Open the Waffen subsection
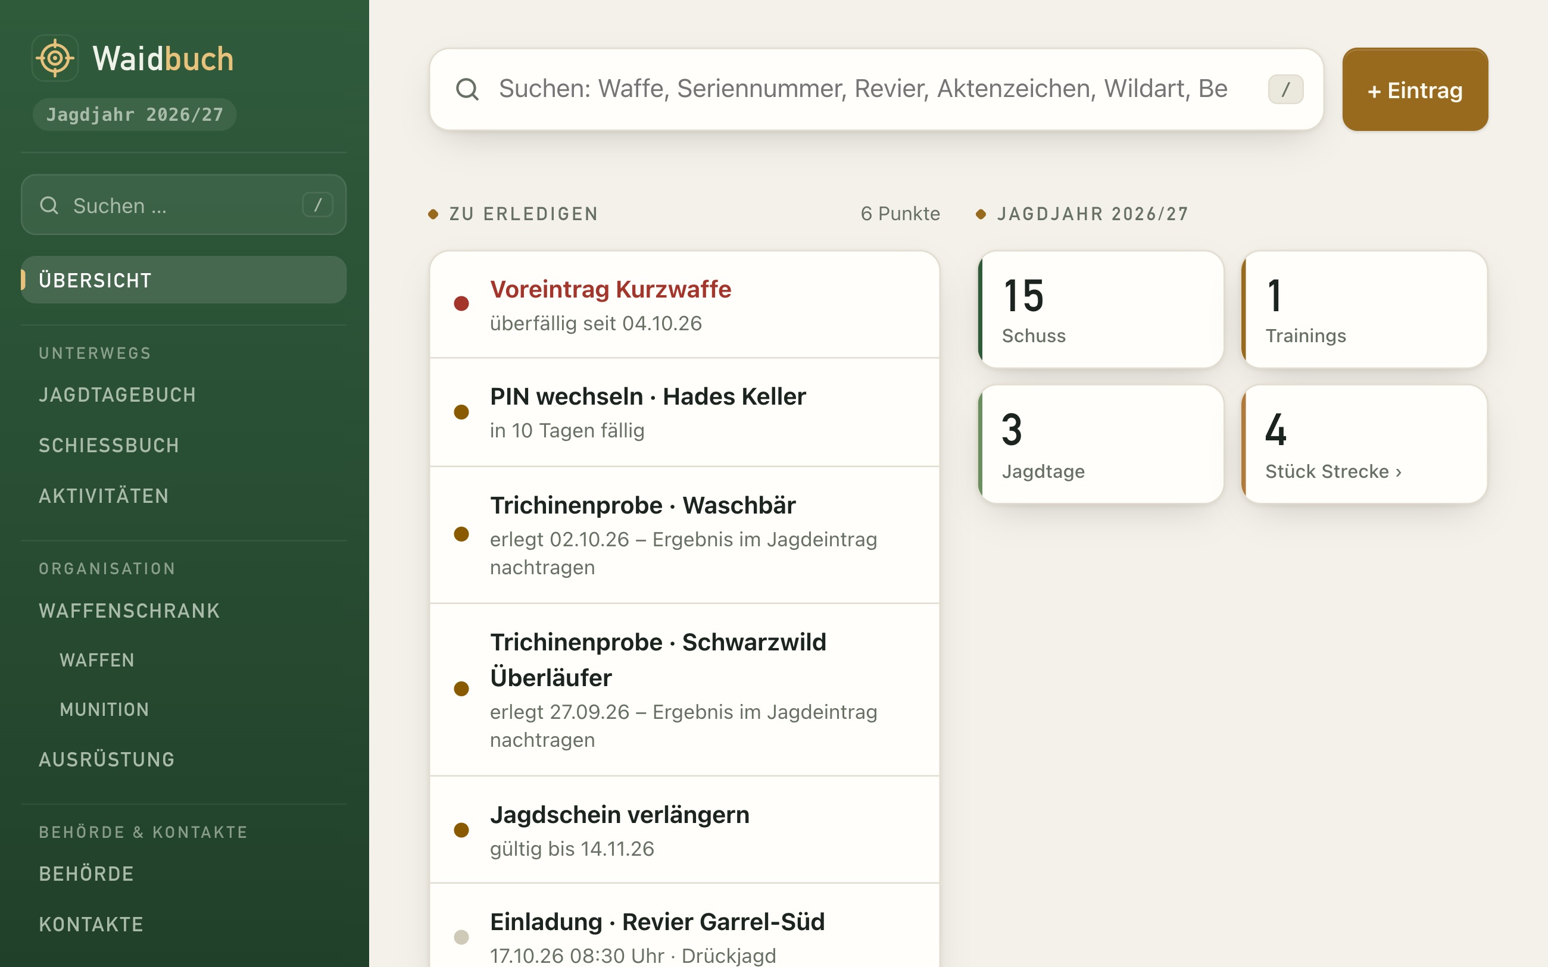This screenshot has height=967, width=1548. (x=97, y=660)
